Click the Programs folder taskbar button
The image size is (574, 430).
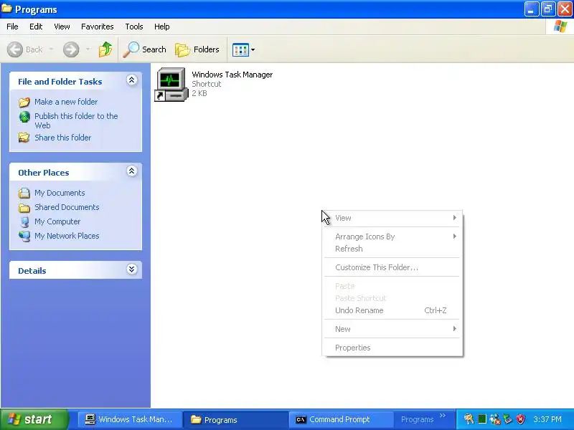coord(235,420)
